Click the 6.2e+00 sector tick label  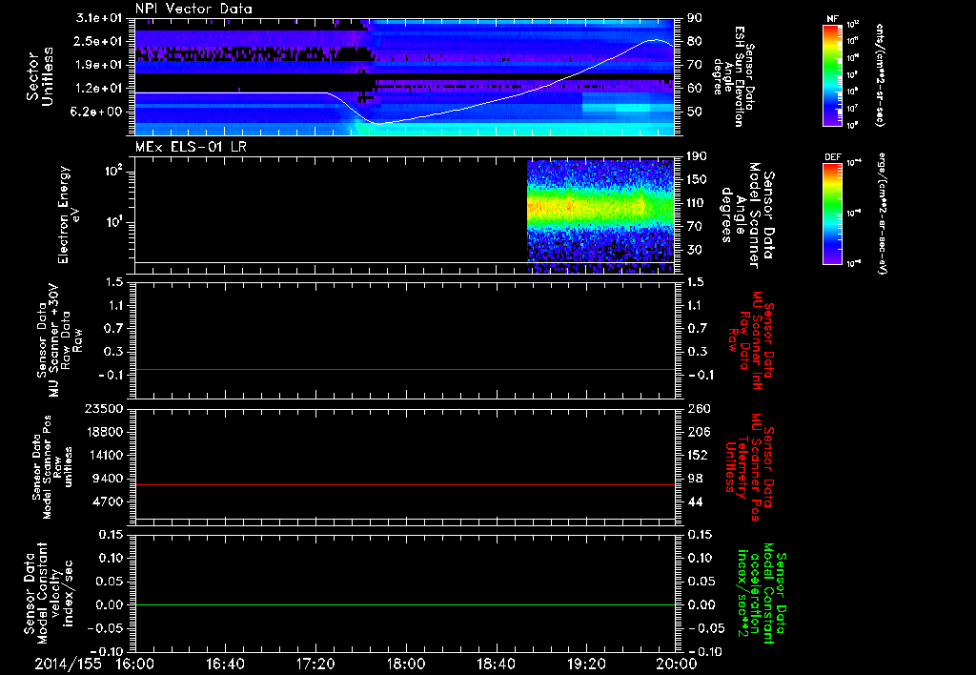(97, 112)
